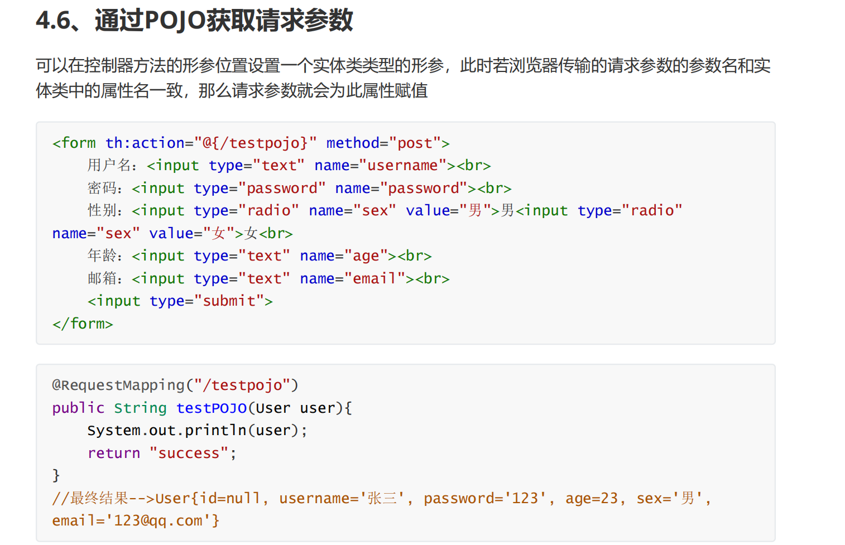Click the testPOJO method name

click(x=212, y=408)
